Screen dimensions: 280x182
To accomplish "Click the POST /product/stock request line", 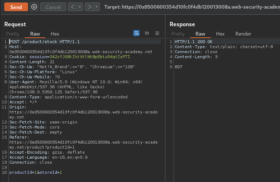I will 45,42.
